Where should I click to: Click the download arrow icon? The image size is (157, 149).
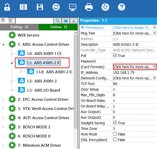click(x=105, y=7)
